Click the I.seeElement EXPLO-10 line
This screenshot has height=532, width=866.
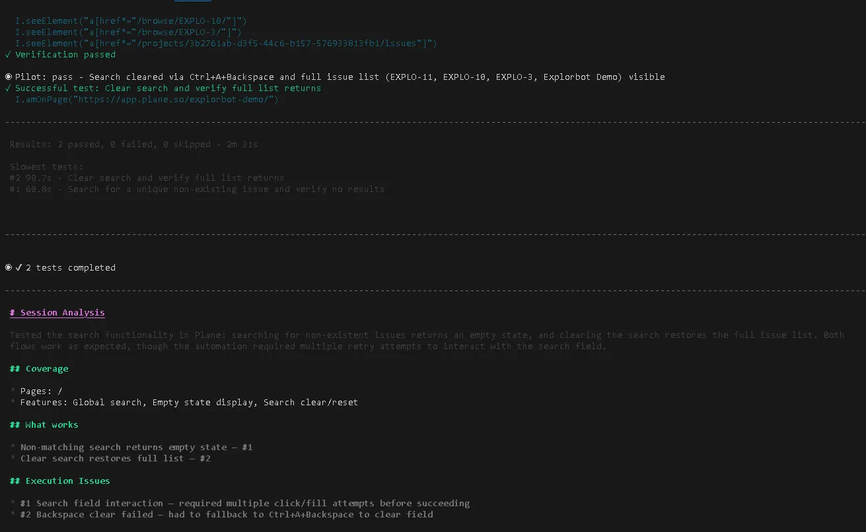131,21
